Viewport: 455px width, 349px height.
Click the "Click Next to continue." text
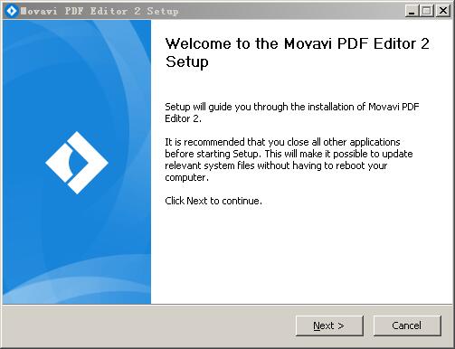pos(213,201)
